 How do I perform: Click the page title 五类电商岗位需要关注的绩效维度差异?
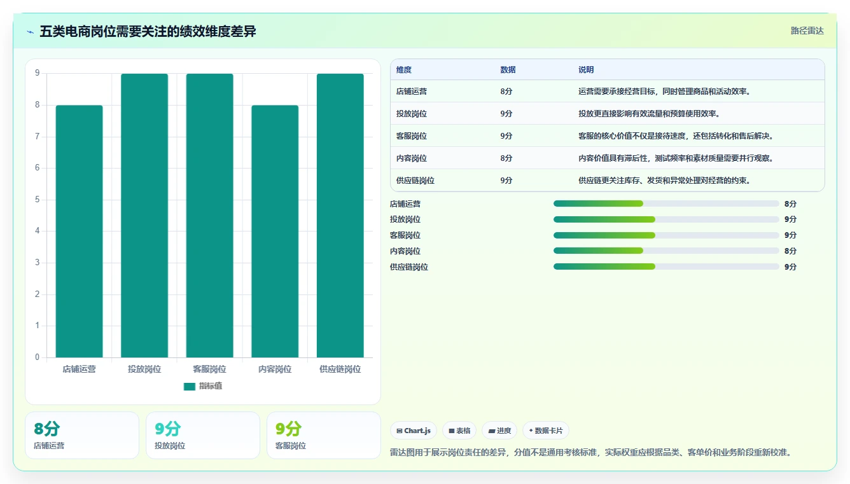[148, 31]
